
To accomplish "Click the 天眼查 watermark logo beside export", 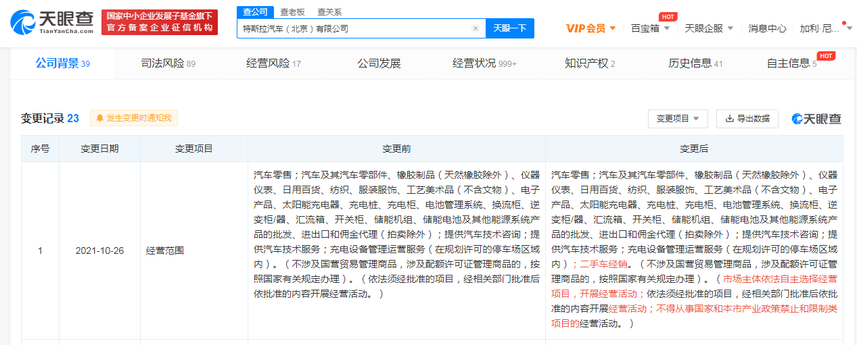I will tap(817, 119).
